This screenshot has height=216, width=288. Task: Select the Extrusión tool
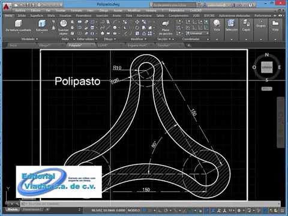coord(42,23)
